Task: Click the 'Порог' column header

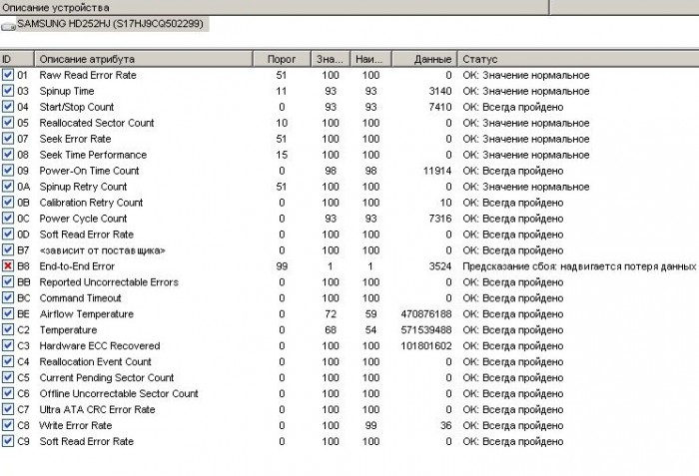Action: pyautogui.click(x=282, y=59)
